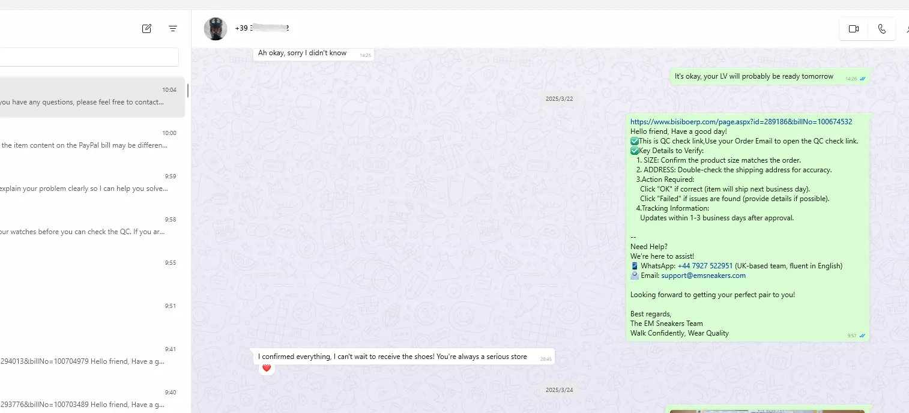909x413 pixels.
Task: Open the support@emsneakers.com email link
Action: [x=703, y=276]
